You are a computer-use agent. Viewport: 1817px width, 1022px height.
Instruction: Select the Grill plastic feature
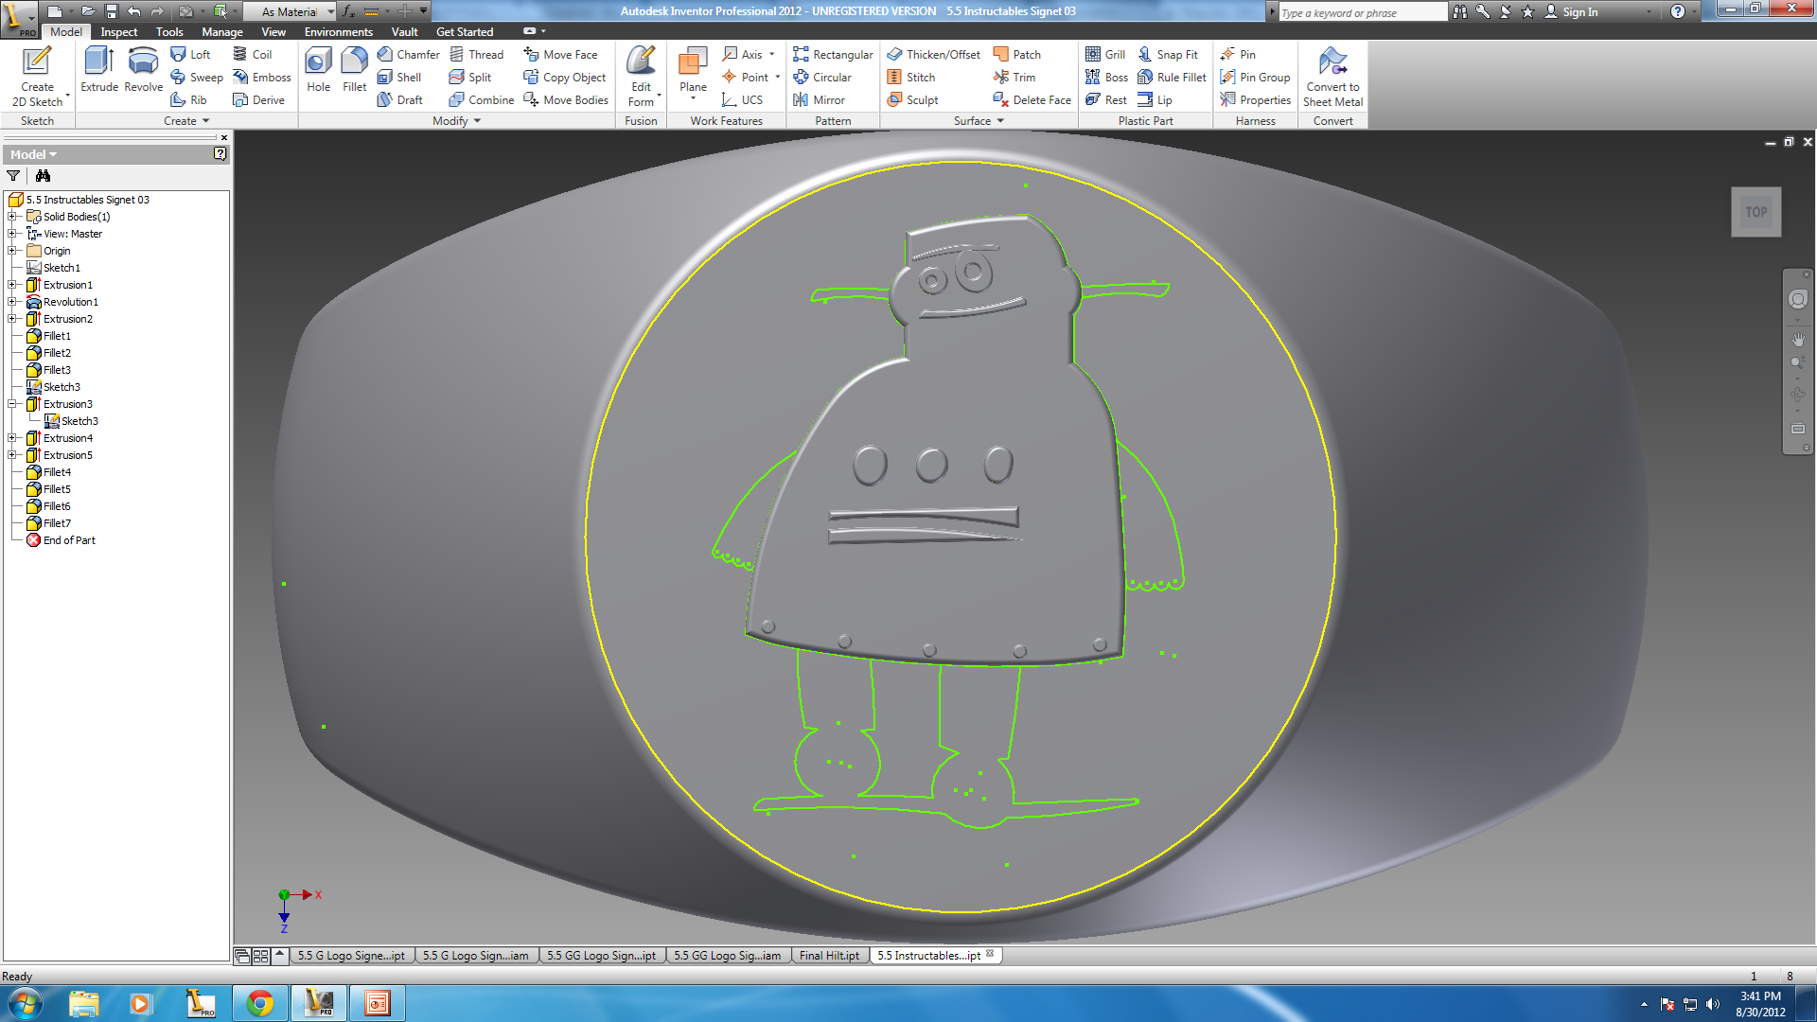pyautogui.click(x=1105, y=55)
